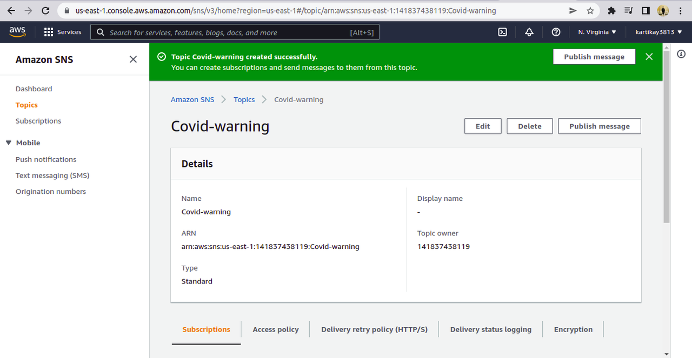Toggle the browser side panel icon
The width and height of the screenshot is (692, 358).
(646, 10)
